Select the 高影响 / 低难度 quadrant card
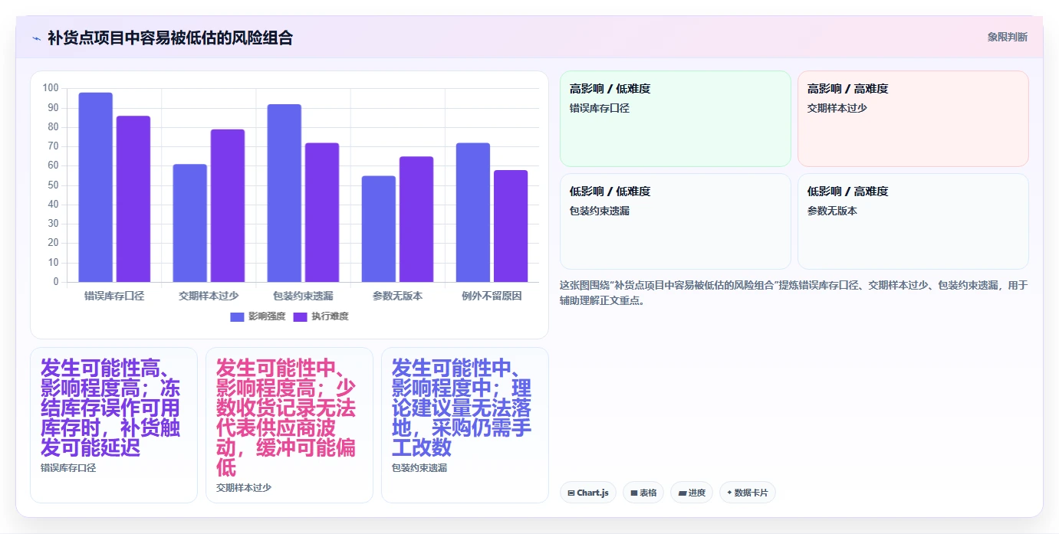 pos(676,119)
